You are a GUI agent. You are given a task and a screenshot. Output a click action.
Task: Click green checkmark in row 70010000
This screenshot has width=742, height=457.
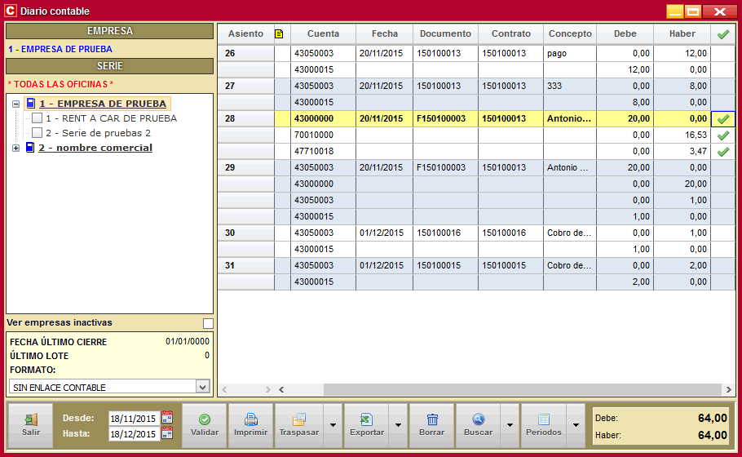pyautogui.click(x=722, y=135)
